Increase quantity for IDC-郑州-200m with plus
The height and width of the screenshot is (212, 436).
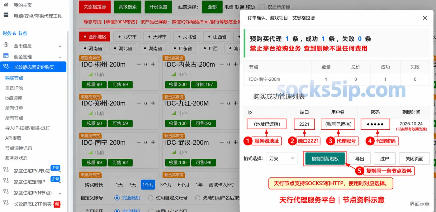(x=153, y=103)
